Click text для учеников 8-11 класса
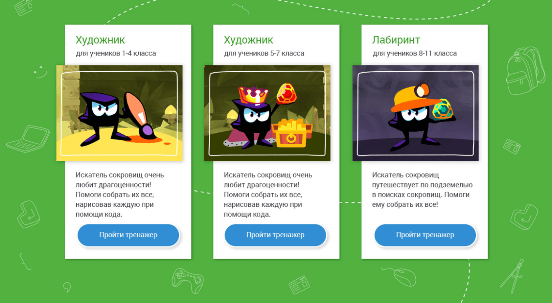Image resolution: width=552 pixels, height=303 pixels. (414, 53)
